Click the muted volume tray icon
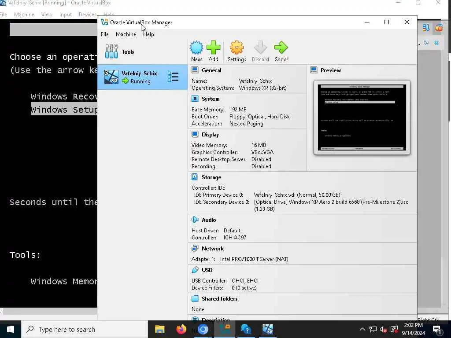The image size is (451, 338). tap(384, 329)
